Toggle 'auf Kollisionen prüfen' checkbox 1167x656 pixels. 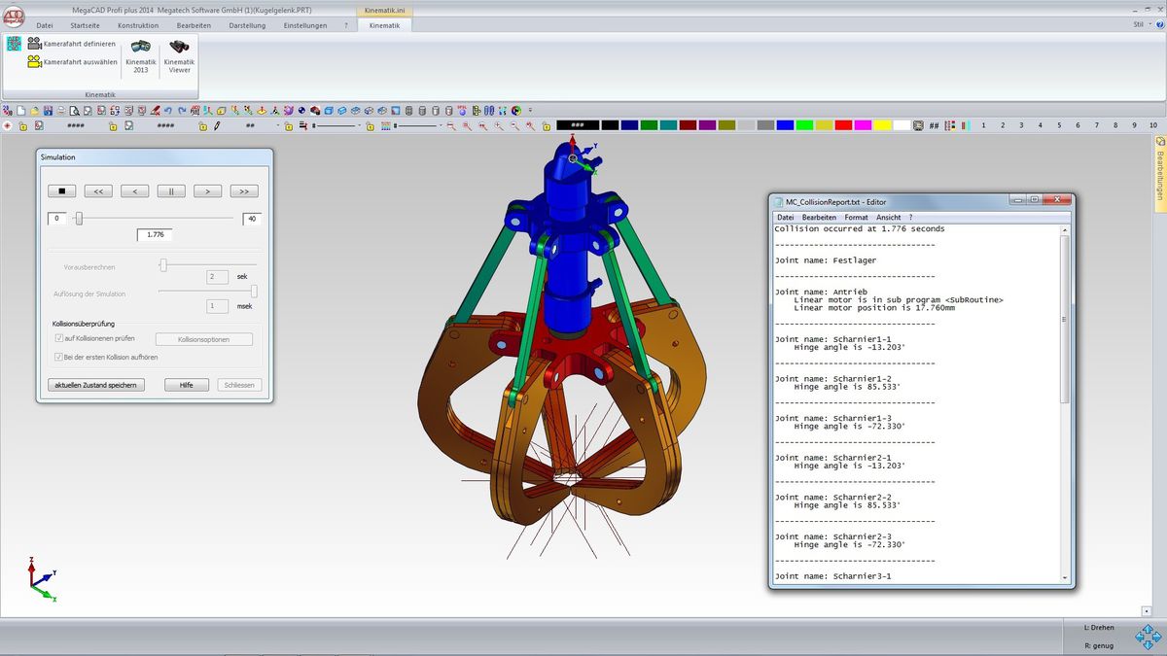pos(59,338)
